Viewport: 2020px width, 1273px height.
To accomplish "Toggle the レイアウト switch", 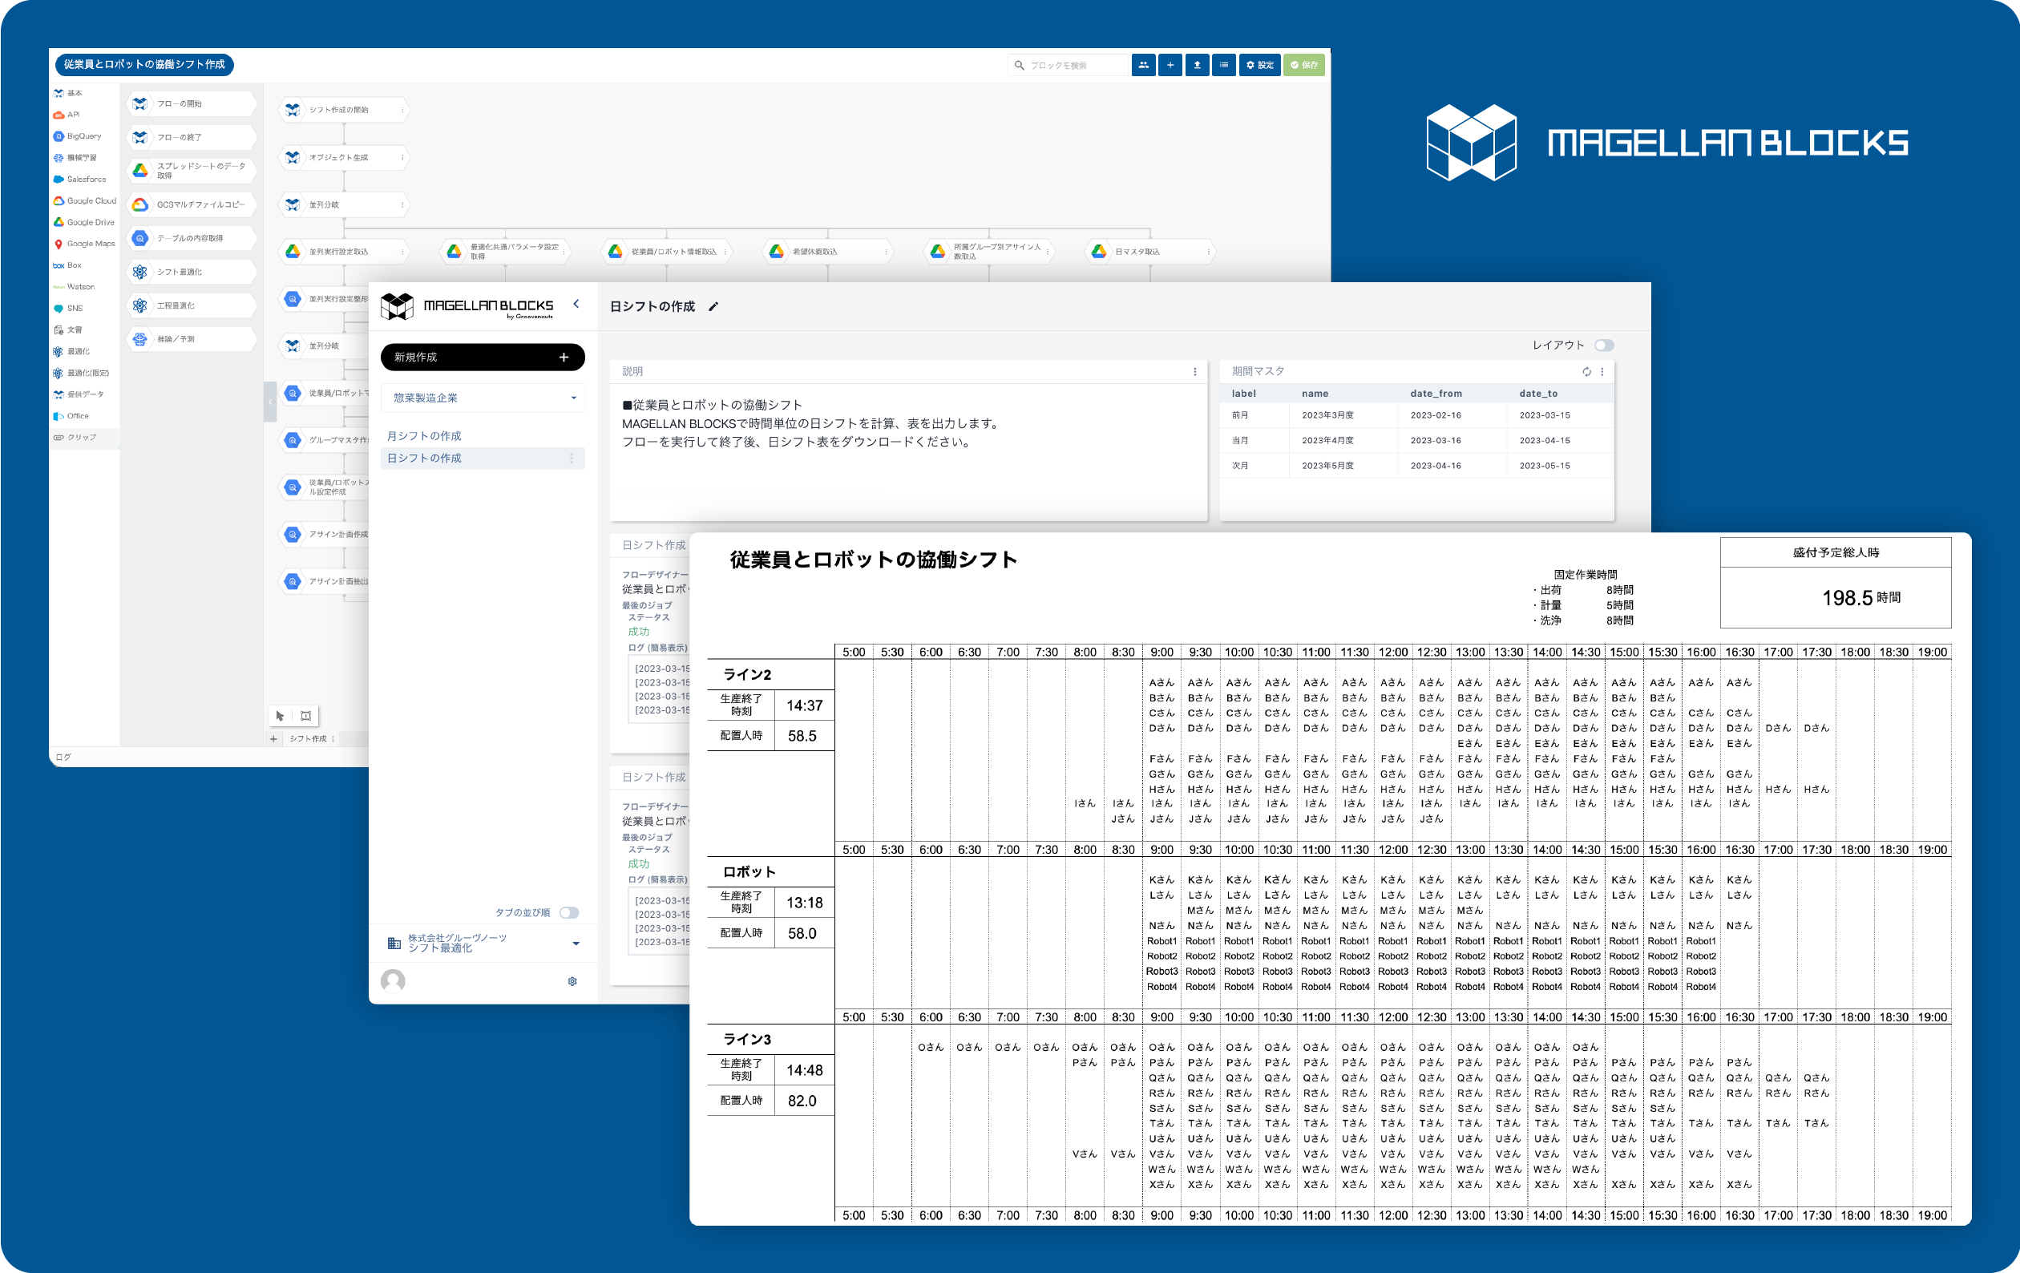I will pyautogui.click(x=1604, y=345).
